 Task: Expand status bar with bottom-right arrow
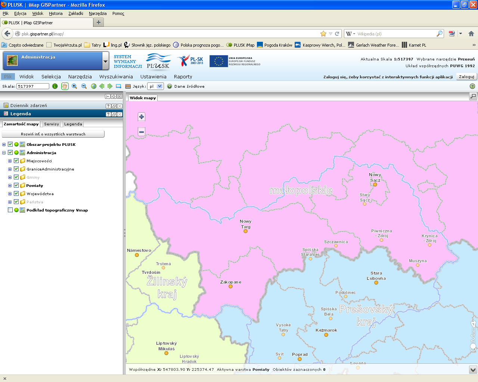pos(473,370)
